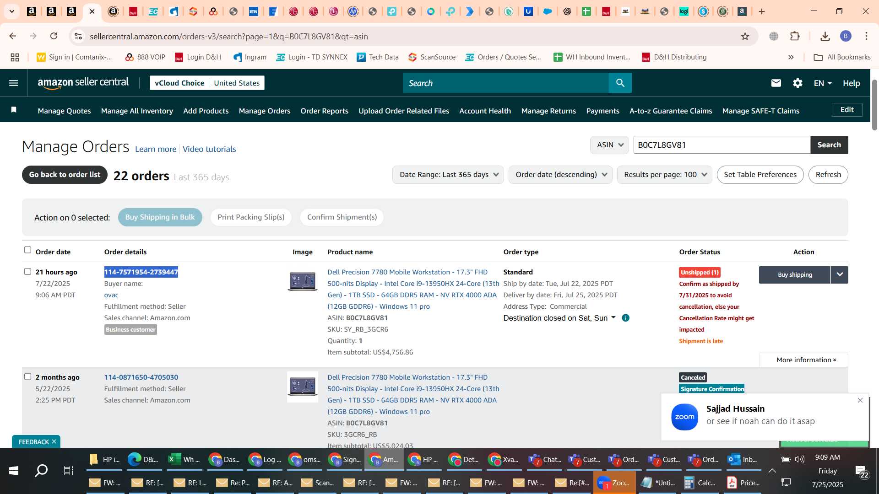Click the bookmark flag icon in nav bar

click(x=14, y=110)
